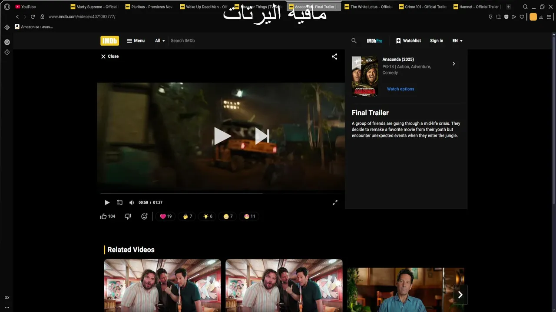
Task: Open sidebar more options dots
Action: [7, 307]
